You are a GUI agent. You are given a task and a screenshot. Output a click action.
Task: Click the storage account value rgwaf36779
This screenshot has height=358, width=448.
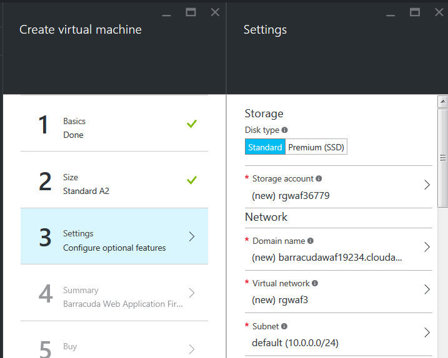(291, 196)
